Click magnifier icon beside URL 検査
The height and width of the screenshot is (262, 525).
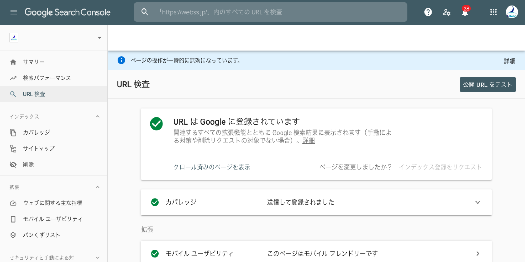(x=13, y=94)
